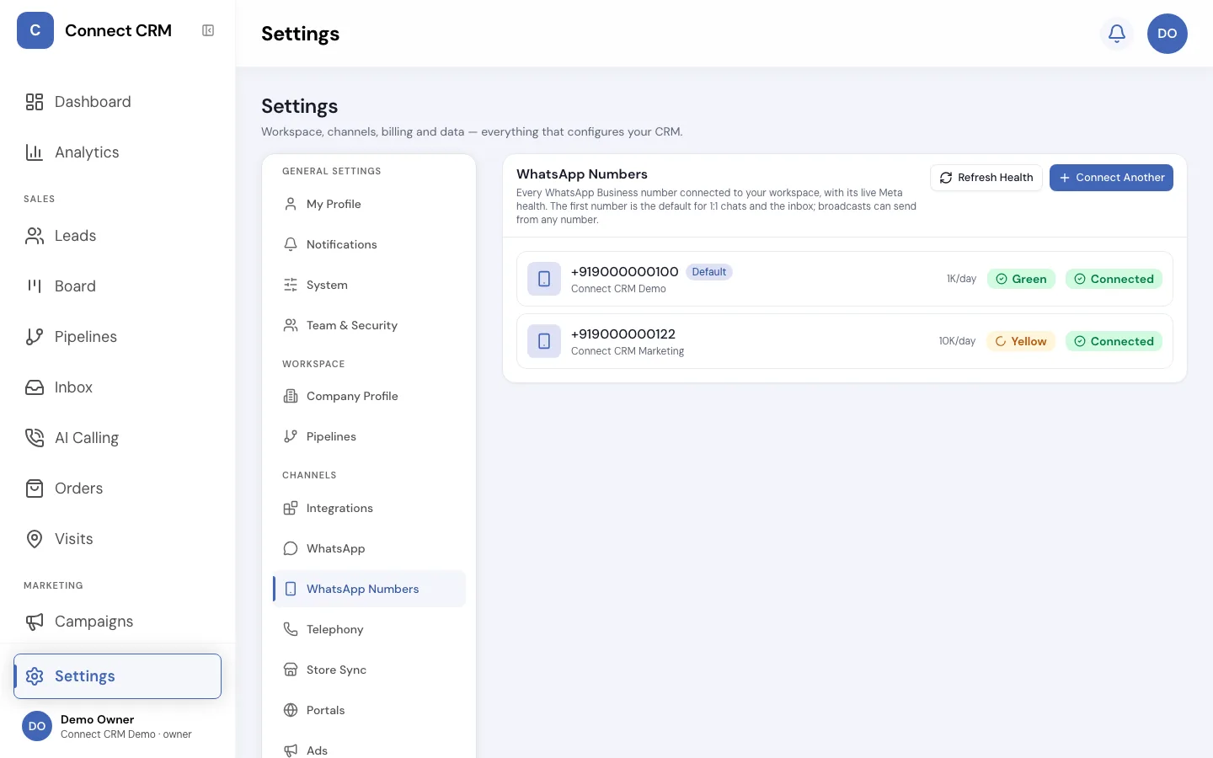This screenshot has width=1213, height=758.
Task: Open the Leads section
Action: [x=118, y=236]
